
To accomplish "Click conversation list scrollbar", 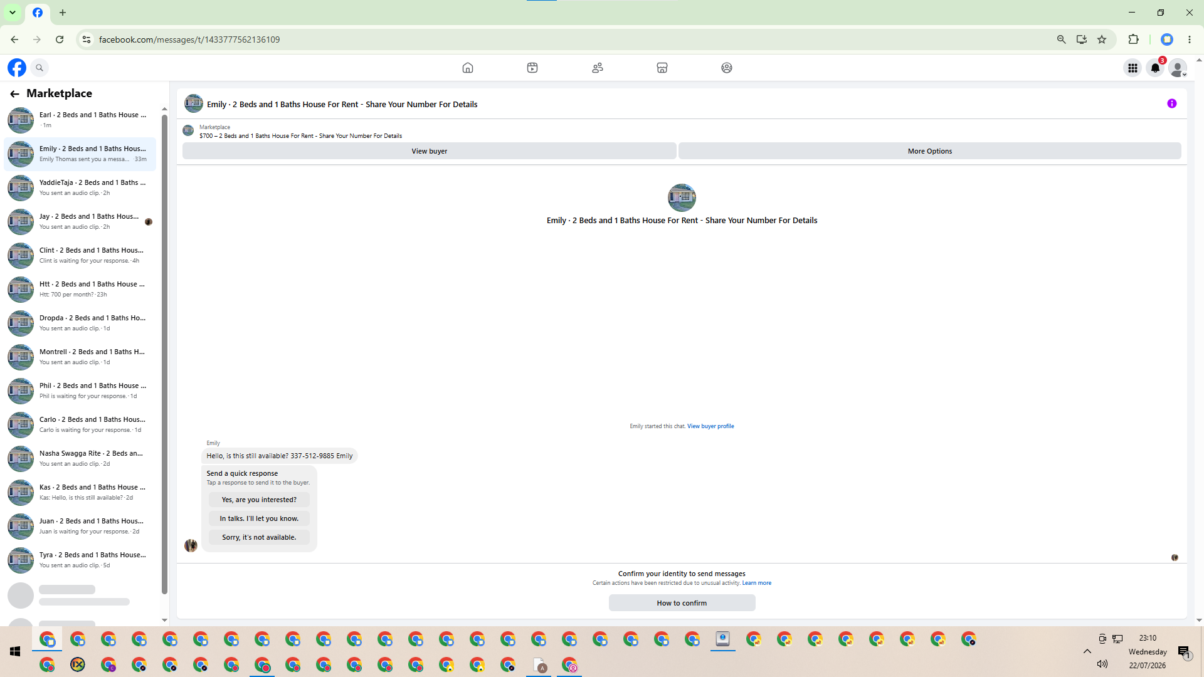I will tap(164, 354).
